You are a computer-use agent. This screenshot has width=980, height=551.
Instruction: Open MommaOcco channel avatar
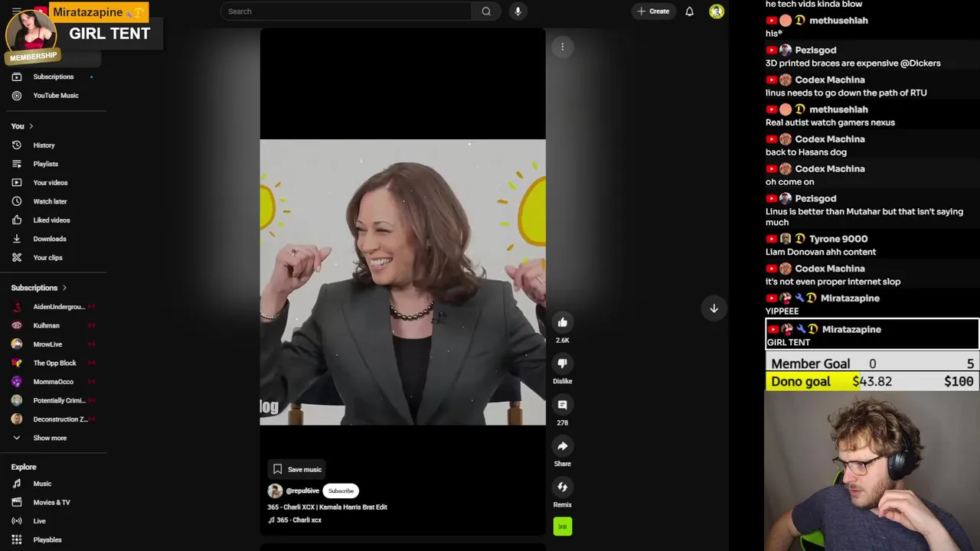point(17,382)
